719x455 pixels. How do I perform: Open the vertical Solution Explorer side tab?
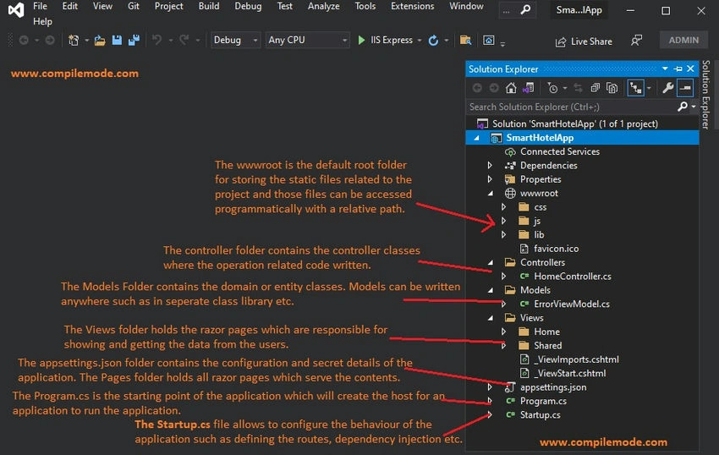coord(705,95)
